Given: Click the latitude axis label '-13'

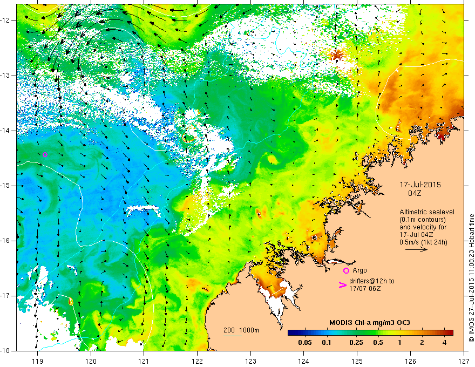Looking at the screenshot, I should click(6, 76).
